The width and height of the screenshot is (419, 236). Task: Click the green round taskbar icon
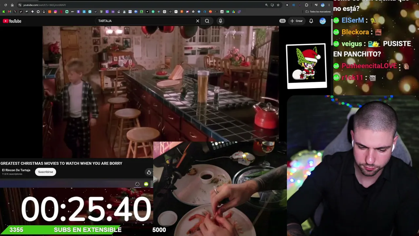coord(146,184)
